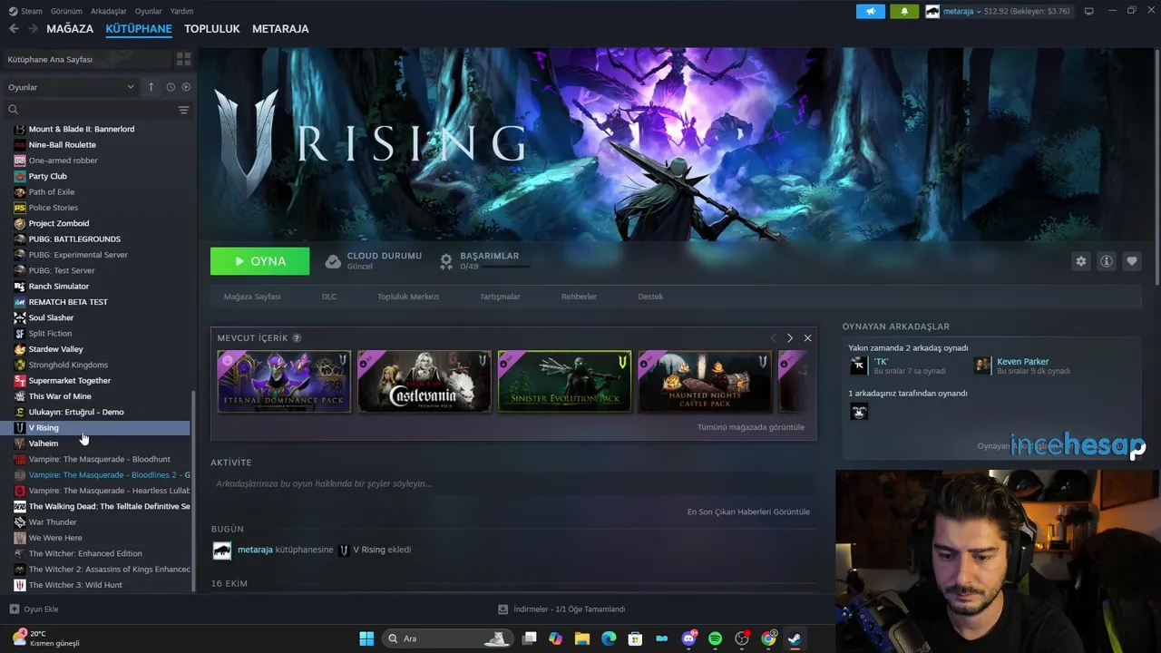1161x653 pixels.
Task: Open Castlevania Premium Pack thumbnail
Action: [424, 382]
